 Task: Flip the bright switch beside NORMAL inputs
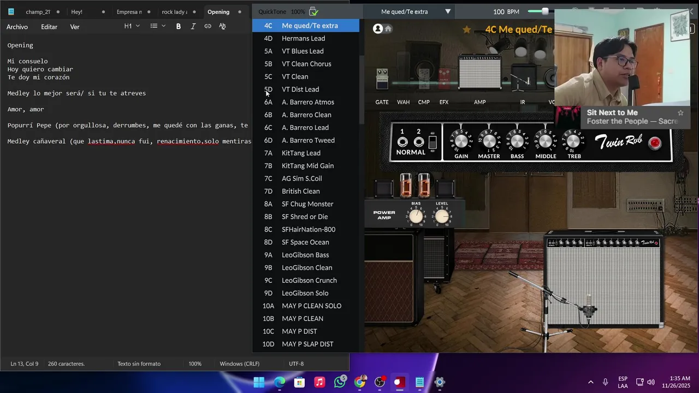433,142
